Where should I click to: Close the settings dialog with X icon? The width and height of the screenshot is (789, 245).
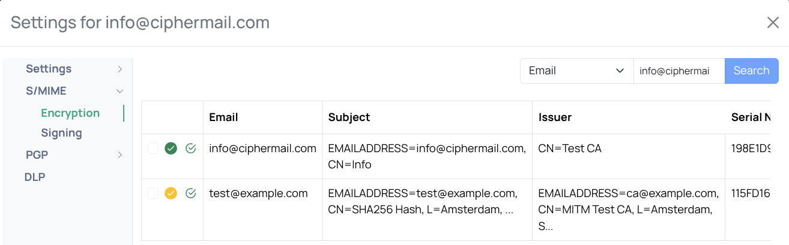[773, 23]
